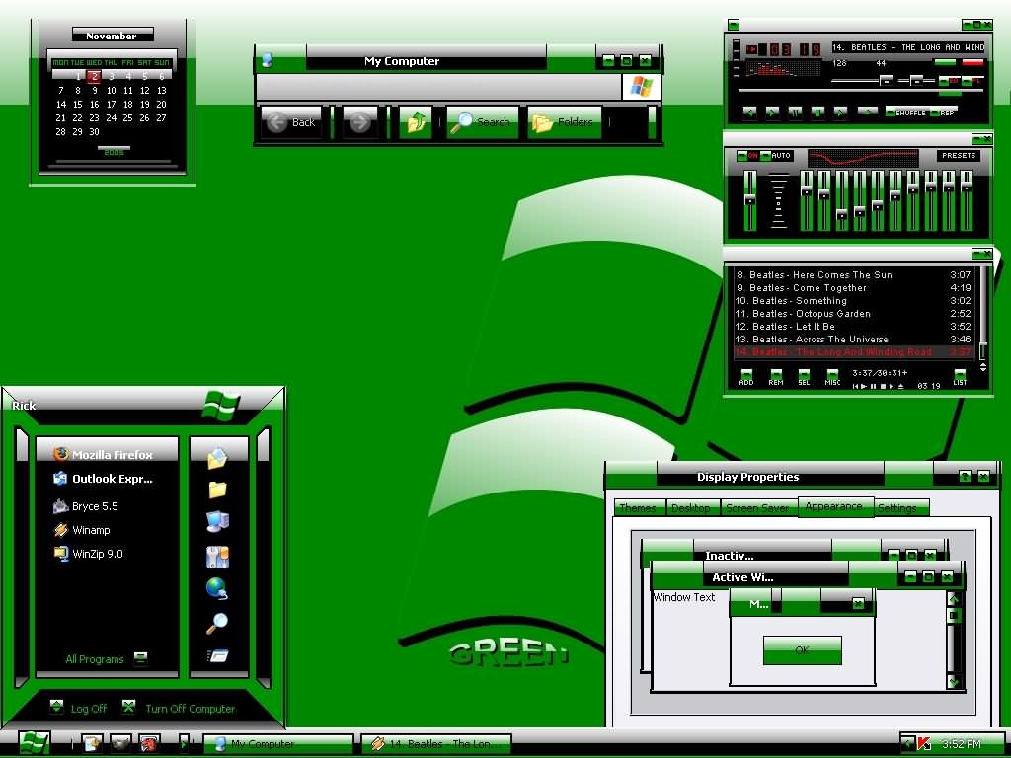Switch to Themes tab in Display Properties
This screenshot has height=758, width=1011.
pyautogui.click(x=638, y=508)
